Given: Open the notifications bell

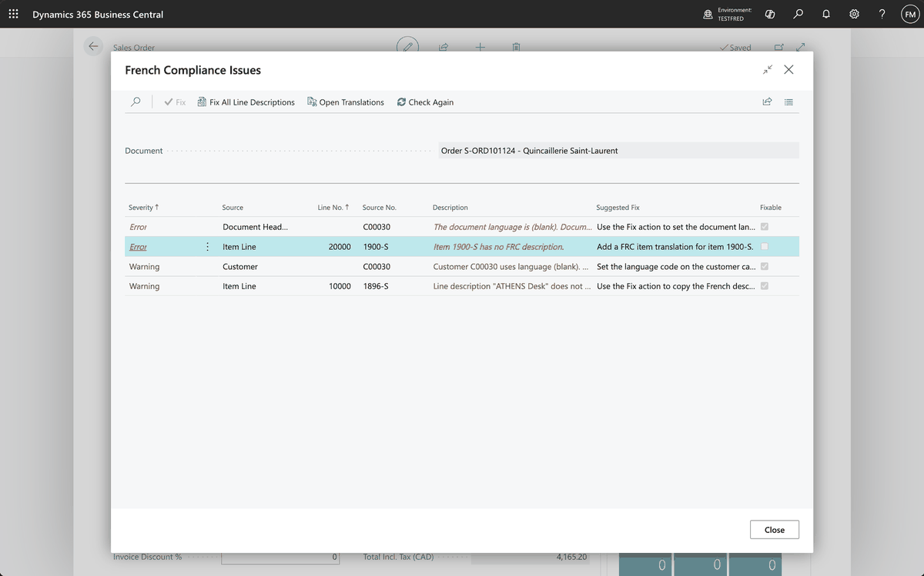Looking at the screenshot, I should tap(825, 15).
